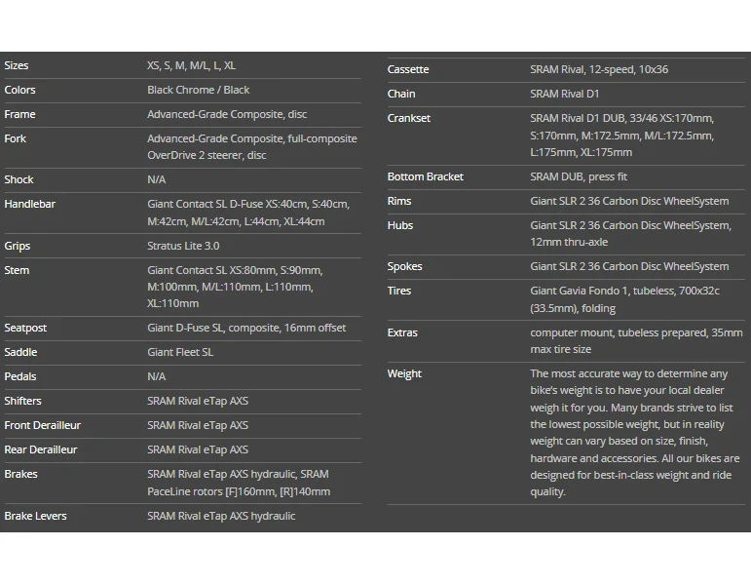The height and width of the screenshot is (585, 751).
Task: Select the SRAM DUB press fit value
Action: pyautogui.click(x=579, y=176)
